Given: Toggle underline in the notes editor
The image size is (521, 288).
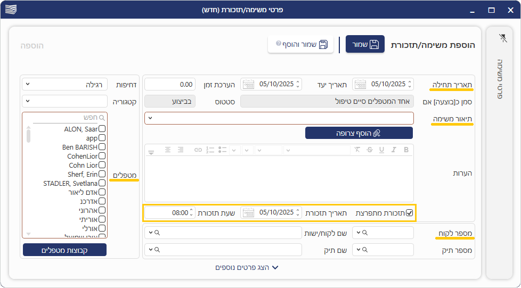Looking at the screenshot, I should coord(381,150).
